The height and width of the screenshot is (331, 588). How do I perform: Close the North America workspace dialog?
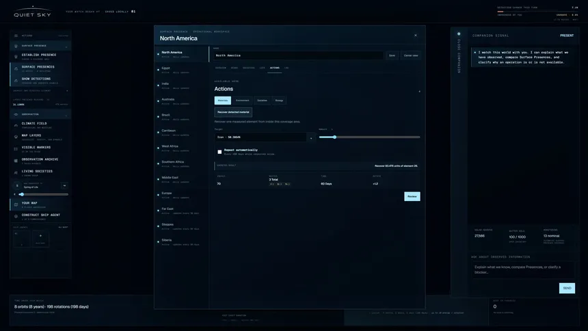click(416, 36)
